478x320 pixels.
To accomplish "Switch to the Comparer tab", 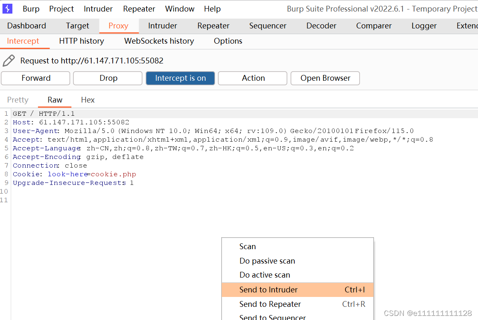I will pos(373,26).
